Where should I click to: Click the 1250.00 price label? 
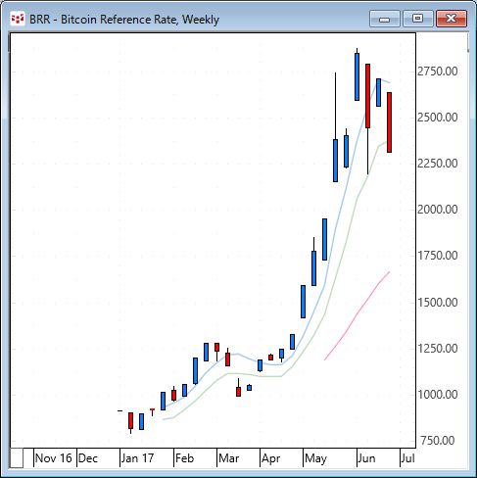[x=438, y=349]
